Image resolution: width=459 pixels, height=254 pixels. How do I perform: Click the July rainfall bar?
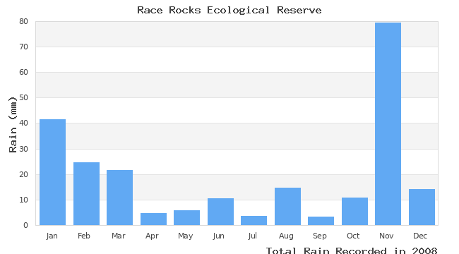pyautogui.click(x=254, y=221)
